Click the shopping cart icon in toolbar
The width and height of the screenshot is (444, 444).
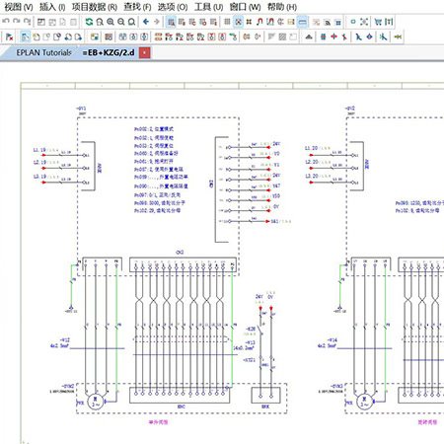tap(378, 22)
